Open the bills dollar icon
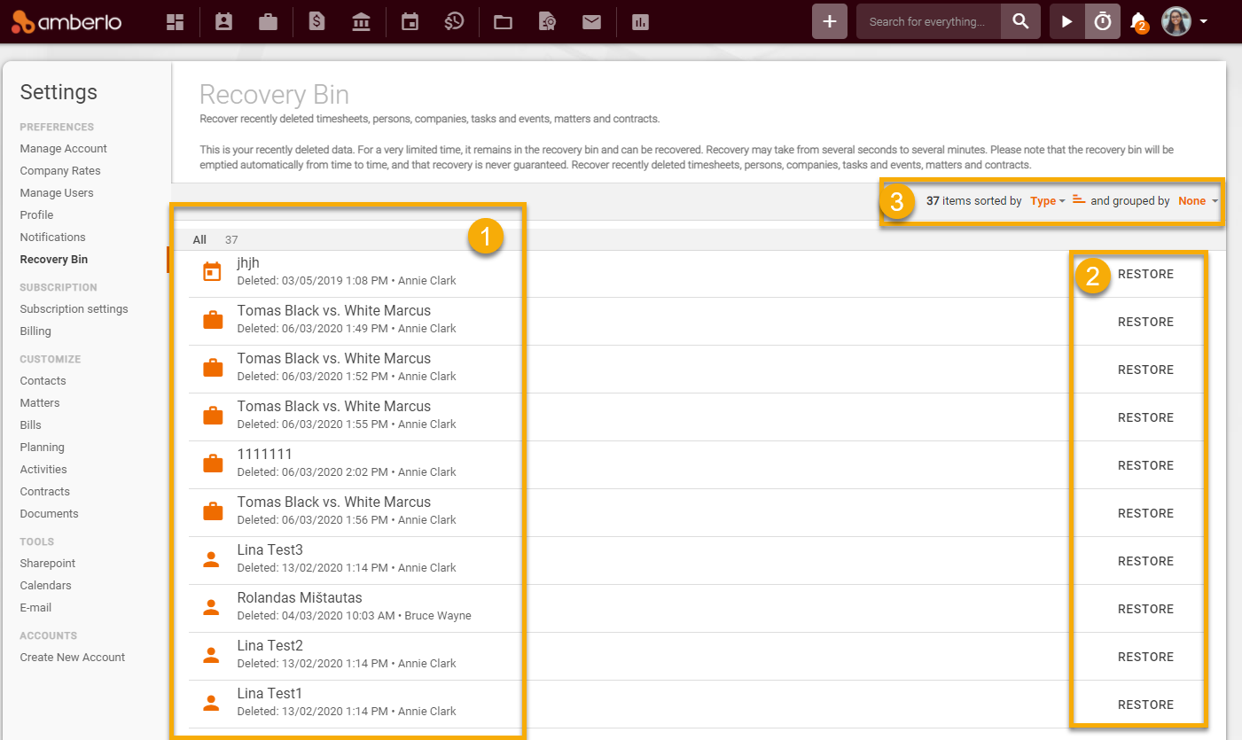Image resolution: width=1242 pixels, height=740 pixels. point(316,22)
